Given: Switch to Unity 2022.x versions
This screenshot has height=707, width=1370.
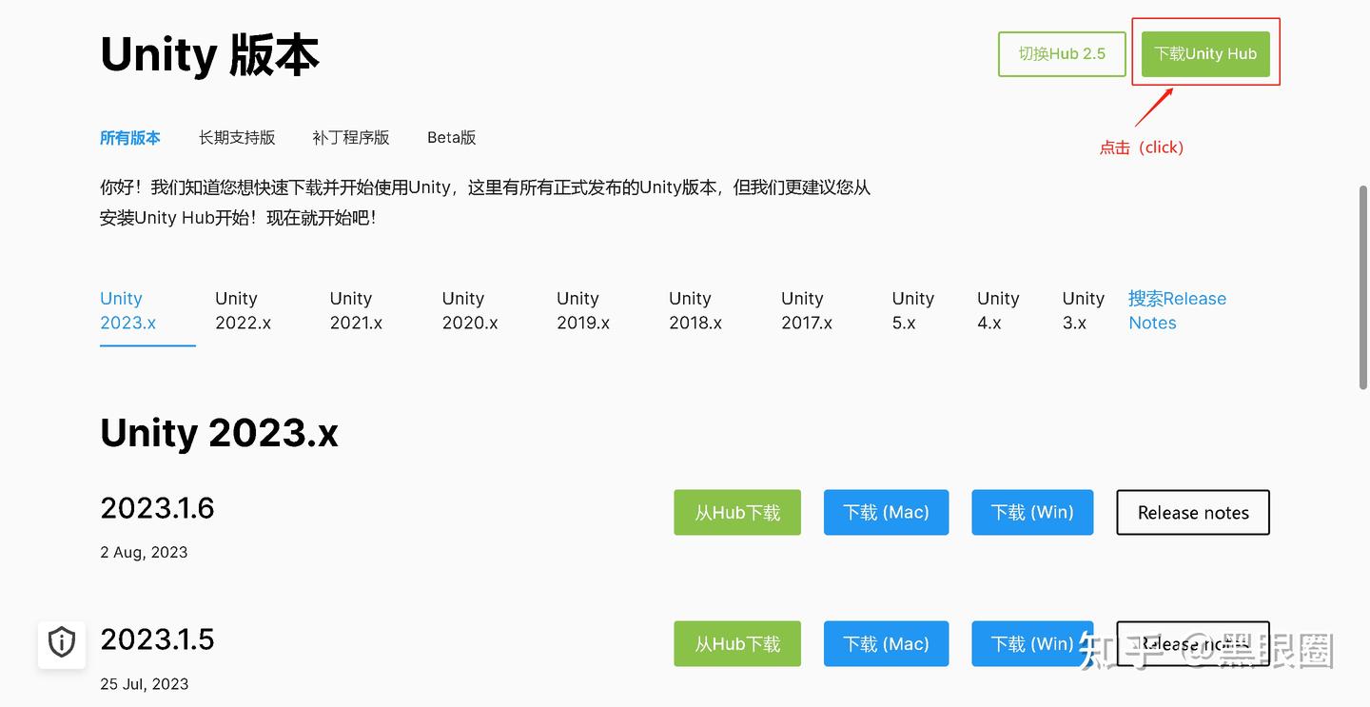Looking at the screenshot, I should point(243,310).
